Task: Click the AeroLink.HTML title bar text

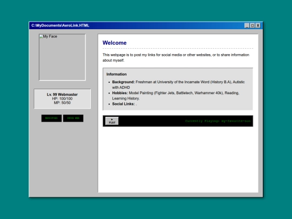Action: pyautogui.click(x=60, y=25)
